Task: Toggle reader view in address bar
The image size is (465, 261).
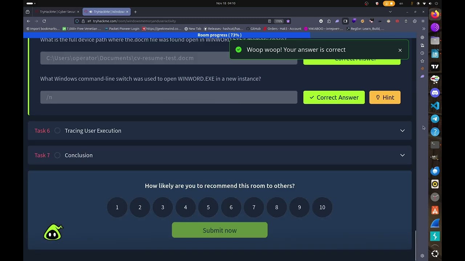Action: [x=269, y=21]
